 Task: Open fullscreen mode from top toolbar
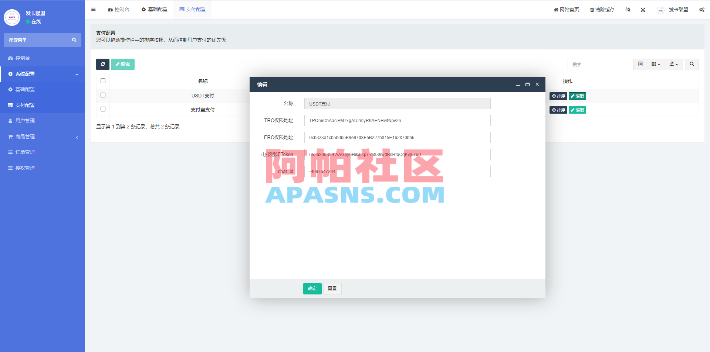(643, 10)
